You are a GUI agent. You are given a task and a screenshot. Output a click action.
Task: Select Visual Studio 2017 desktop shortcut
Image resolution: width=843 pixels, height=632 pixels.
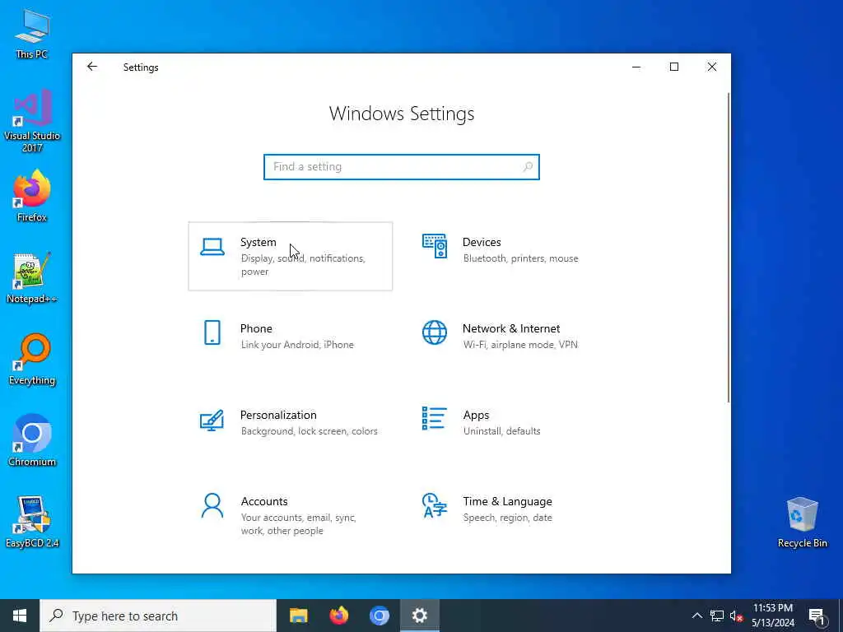click(32, 120)
